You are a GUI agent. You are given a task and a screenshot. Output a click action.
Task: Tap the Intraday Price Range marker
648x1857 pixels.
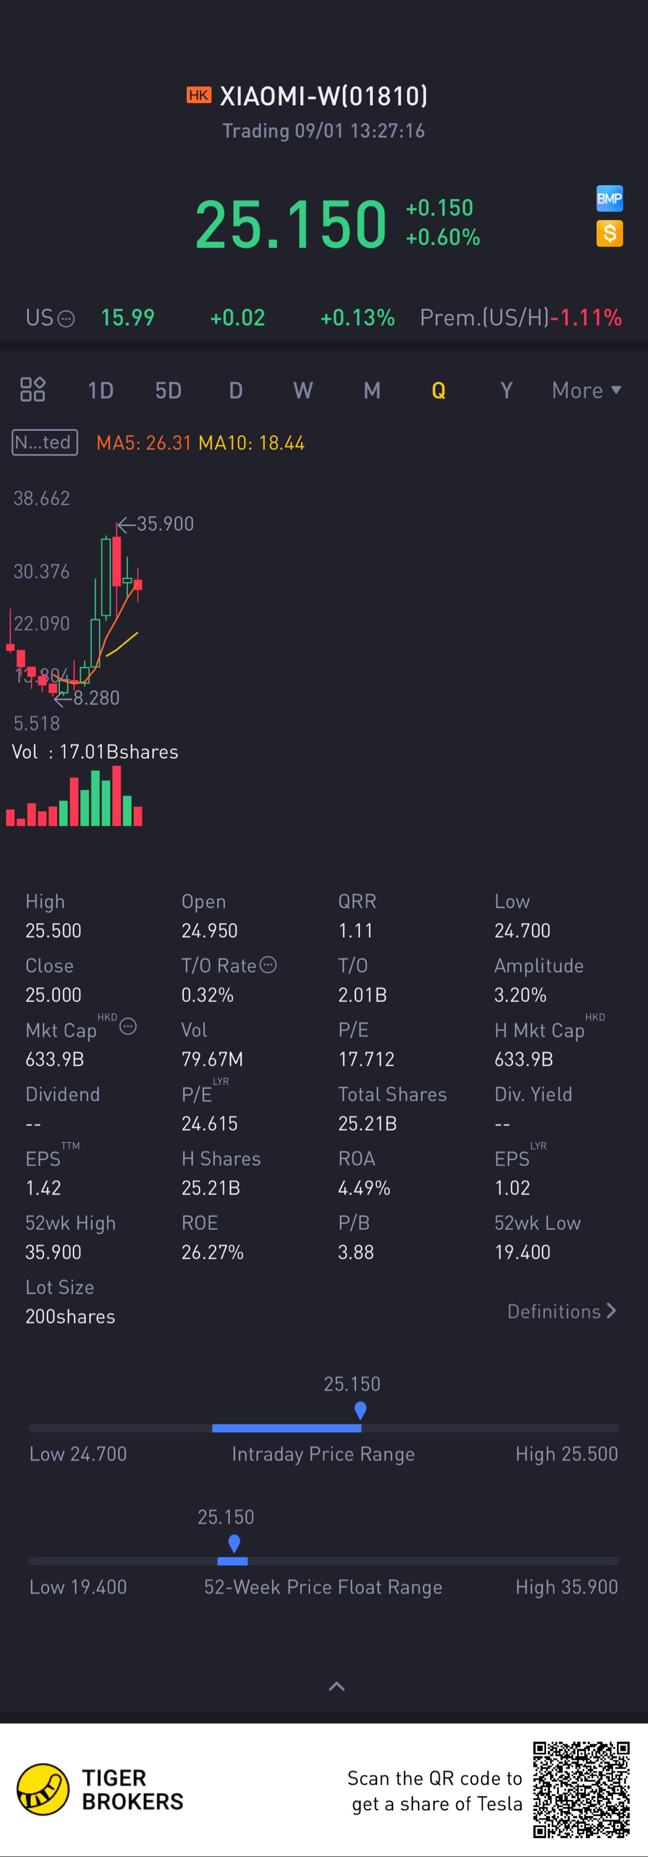pyautogui.click(x=361, y=1410)
